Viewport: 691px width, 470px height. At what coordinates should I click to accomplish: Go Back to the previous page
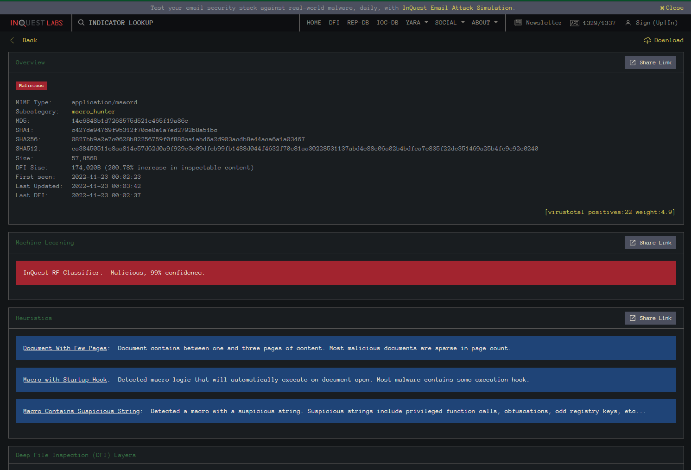(x=30, y=40)
